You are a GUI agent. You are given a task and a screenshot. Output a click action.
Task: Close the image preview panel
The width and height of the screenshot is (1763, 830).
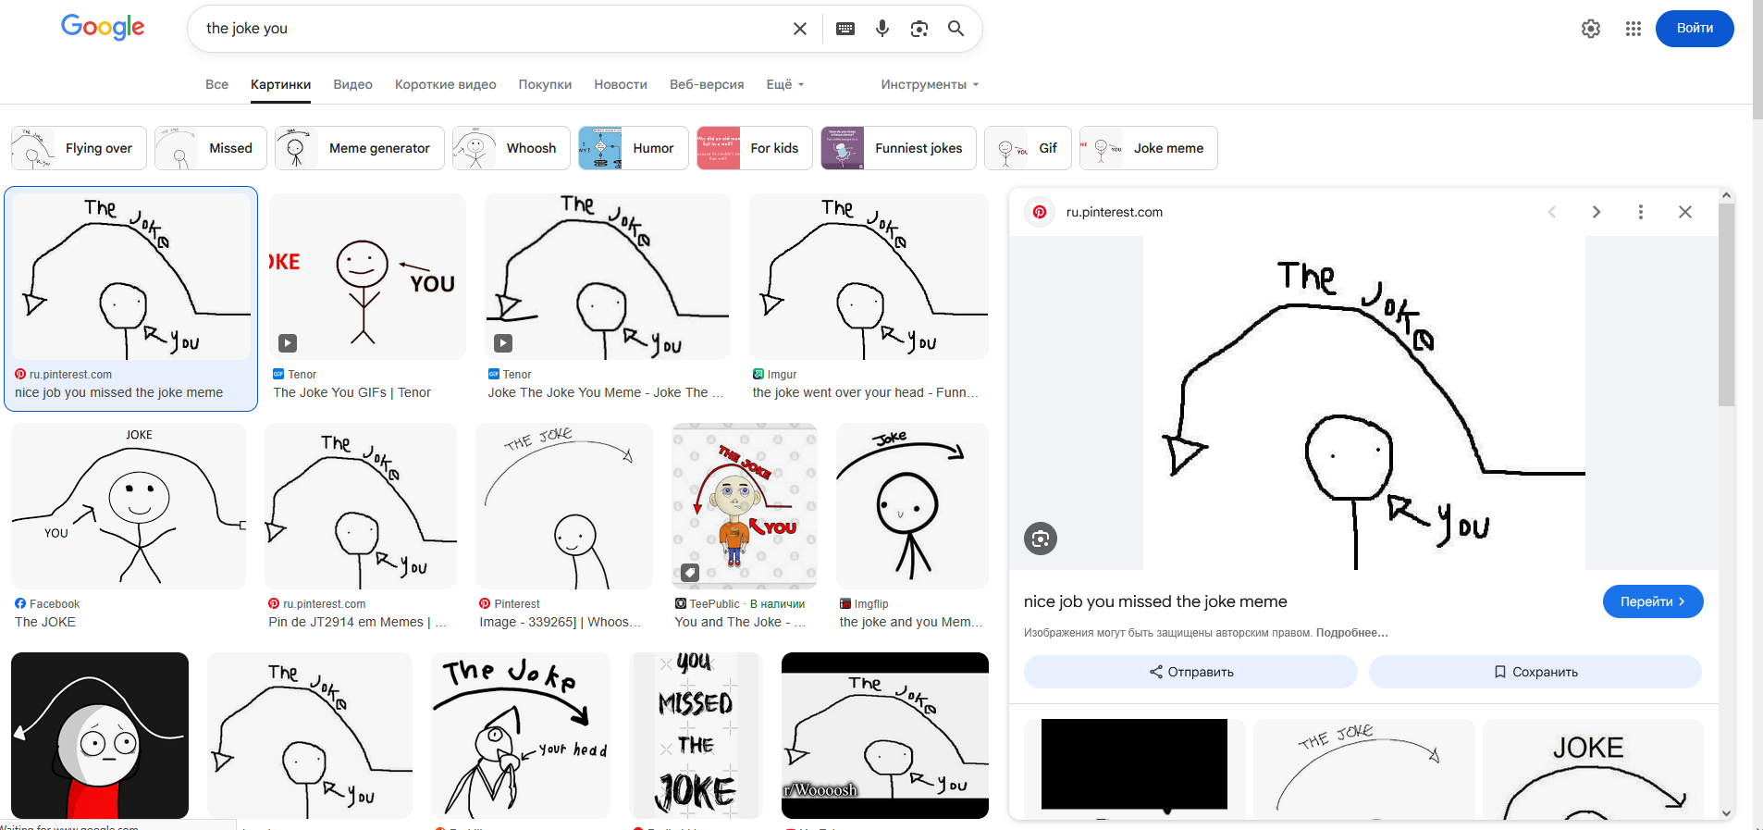pos(1685,212)
